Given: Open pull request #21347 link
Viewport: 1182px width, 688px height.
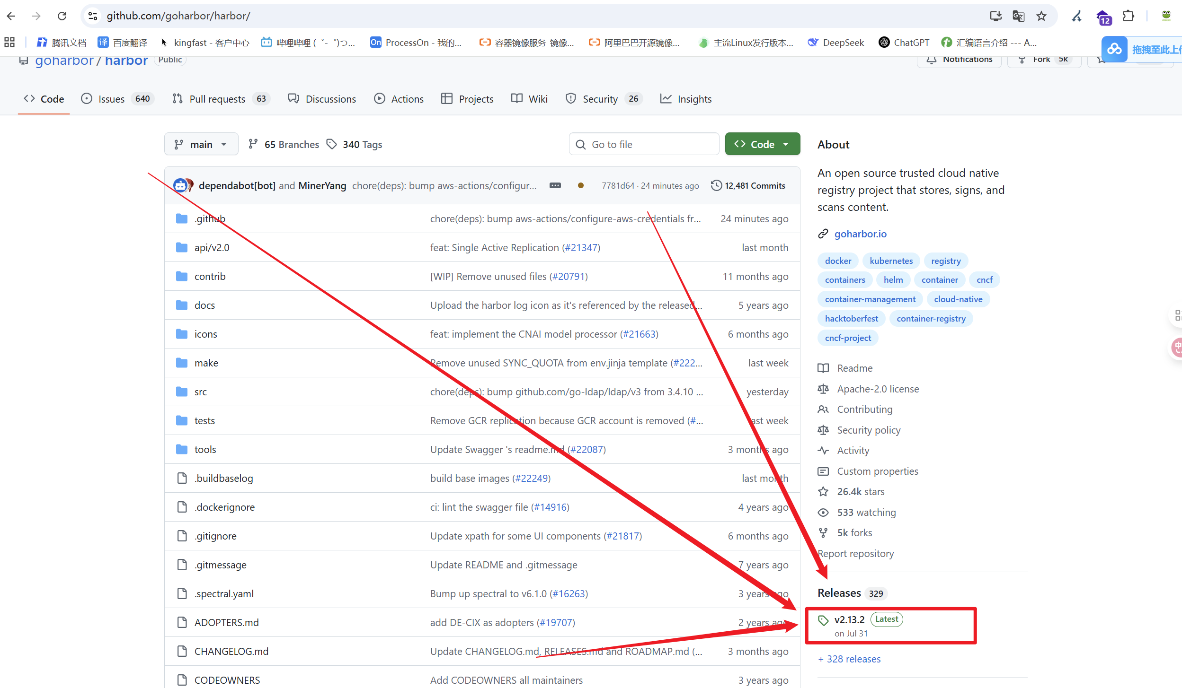Looking at the screenshot, I should 581,247.
